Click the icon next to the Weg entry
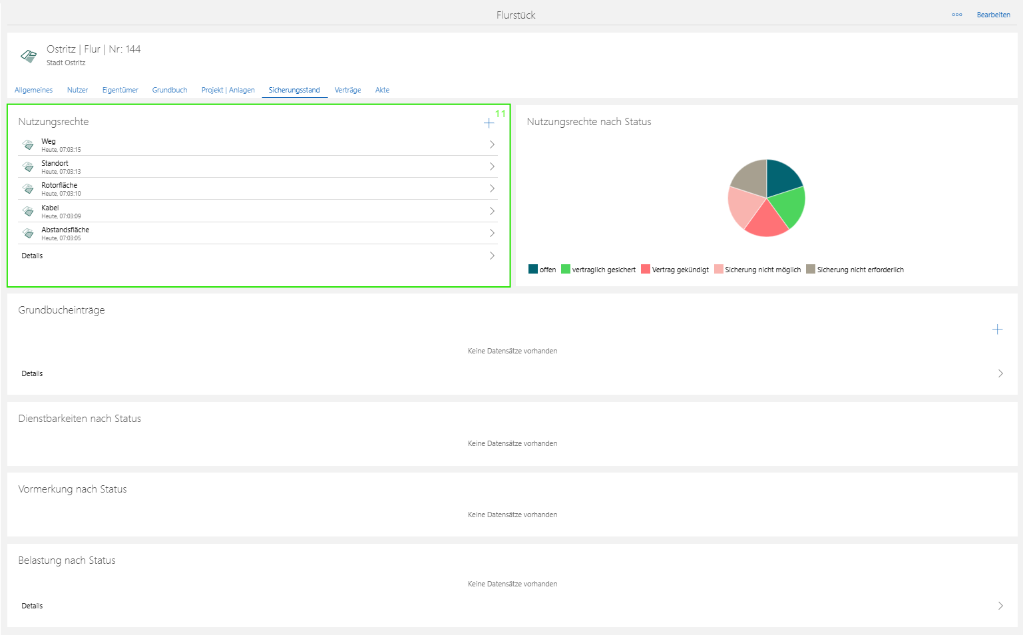Viewport: 1023px width, 635px height. (x=28, y=144)
